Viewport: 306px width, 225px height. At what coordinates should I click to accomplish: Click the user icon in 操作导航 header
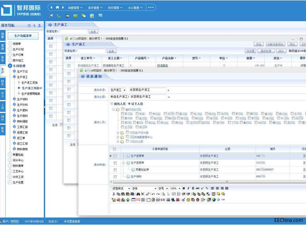(39, 25)
